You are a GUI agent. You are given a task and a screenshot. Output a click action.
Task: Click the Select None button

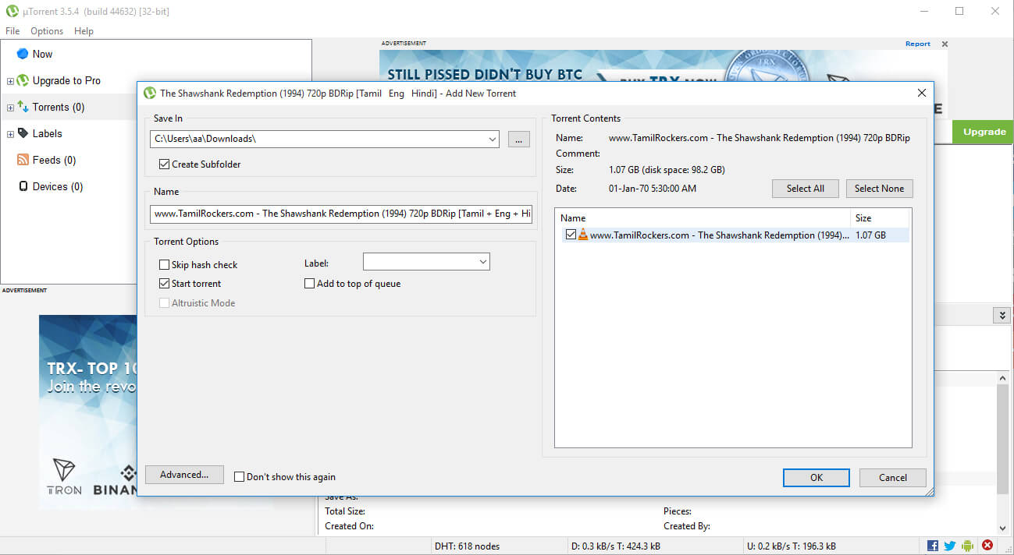click(879, 189)
